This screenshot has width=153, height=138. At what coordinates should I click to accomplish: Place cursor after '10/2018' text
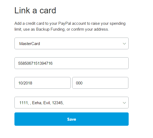pos(32,83)
